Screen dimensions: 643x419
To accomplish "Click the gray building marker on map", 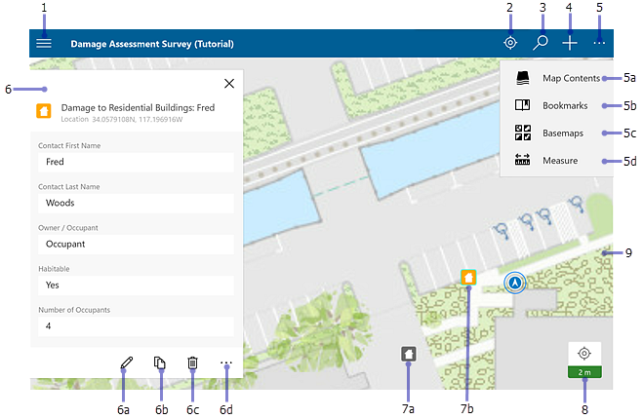I will [410, 354].
